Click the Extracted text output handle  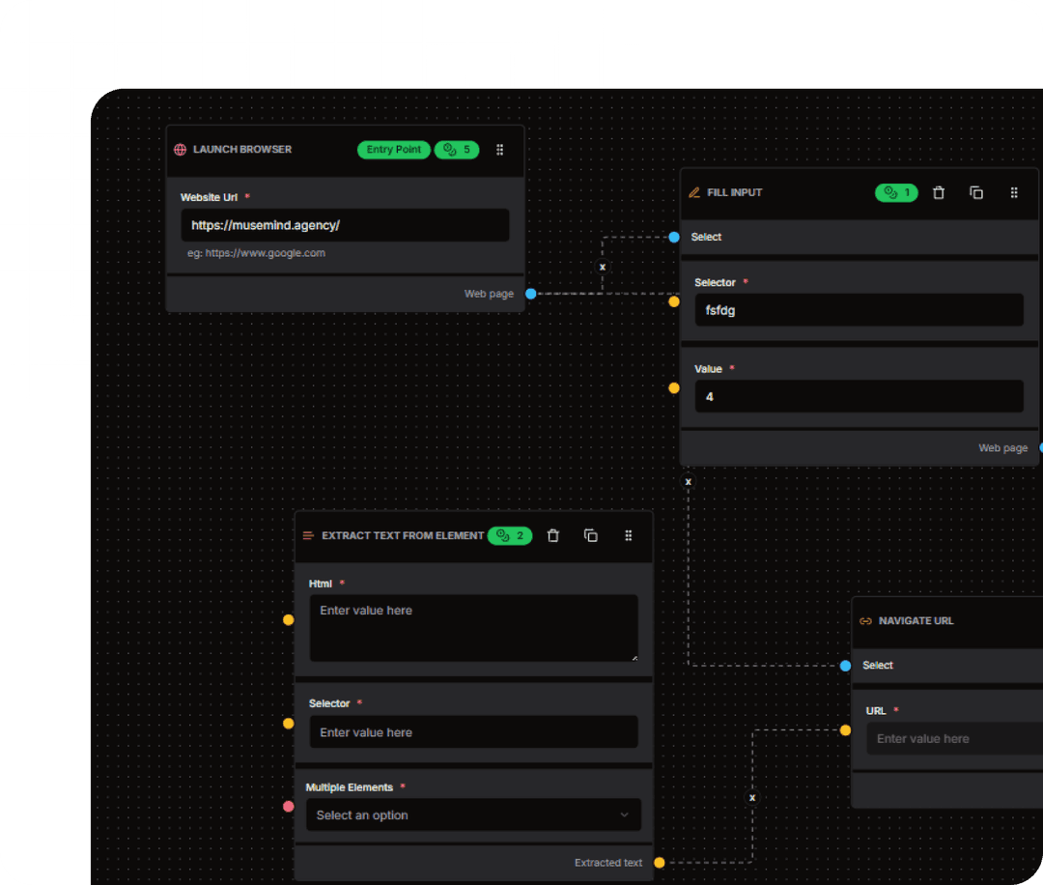coord(659,863)
